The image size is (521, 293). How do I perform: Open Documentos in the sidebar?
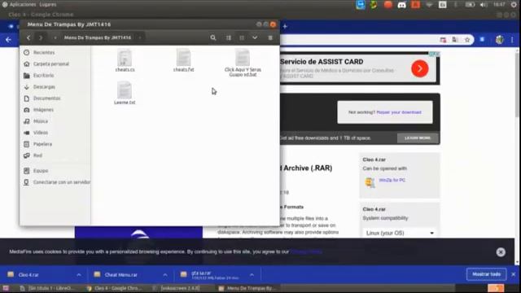46,98
